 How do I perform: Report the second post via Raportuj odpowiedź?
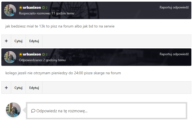pos(174,54)
